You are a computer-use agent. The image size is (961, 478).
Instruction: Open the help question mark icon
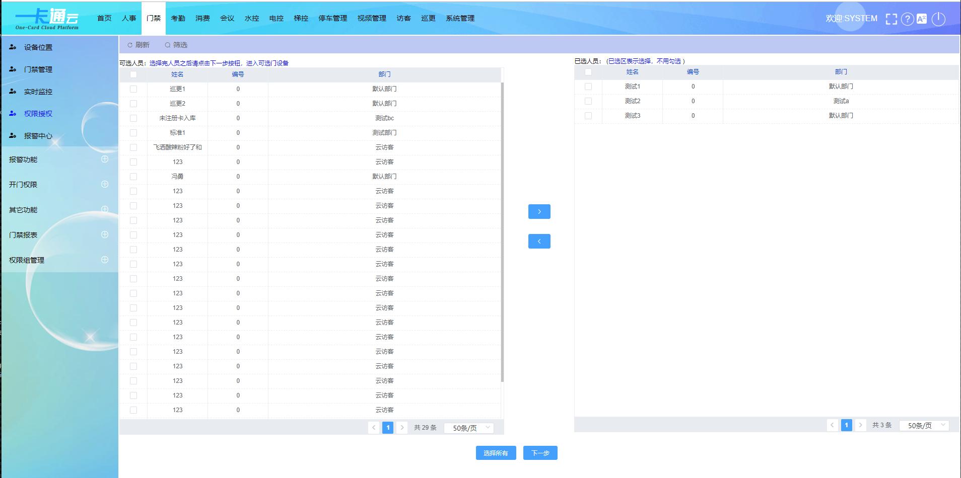click(907, 19)
